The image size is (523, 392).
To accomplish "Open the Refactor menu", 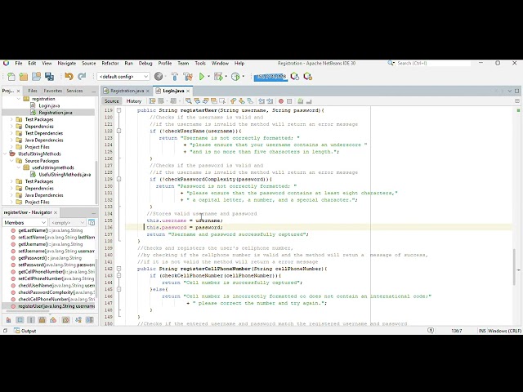I will click(x=110, y=63).
